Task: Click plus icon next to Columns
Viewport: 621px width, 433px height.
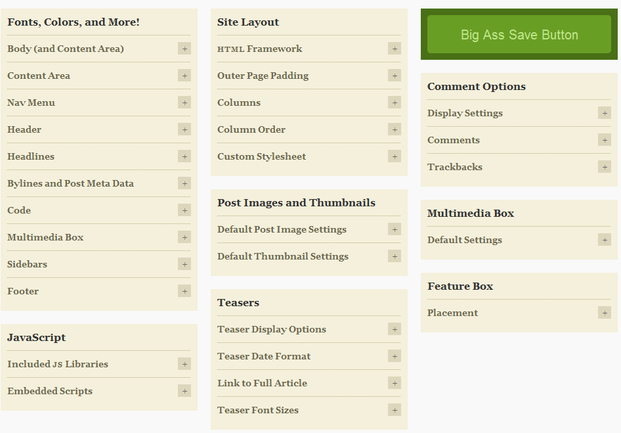Action: tap(395, 103)
